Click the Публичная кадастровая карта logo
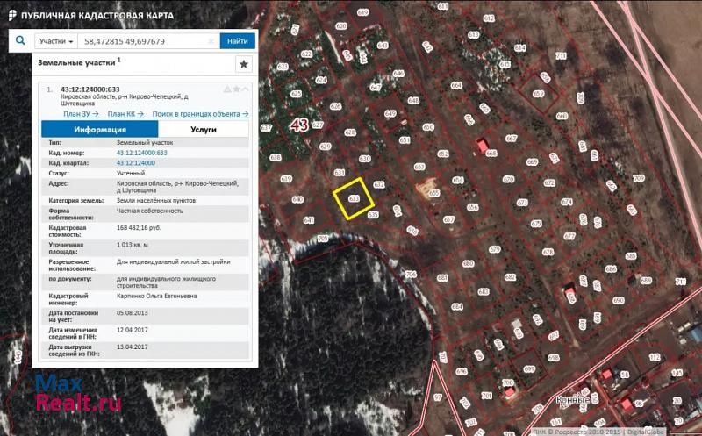The height and width of the screenshot is (436, 702). pos(92,15)
